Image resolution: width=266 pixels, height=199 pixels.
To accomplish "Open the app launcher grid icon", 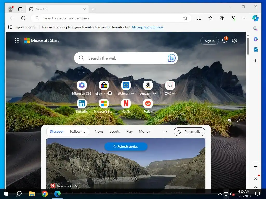I will tap(17, 40).
